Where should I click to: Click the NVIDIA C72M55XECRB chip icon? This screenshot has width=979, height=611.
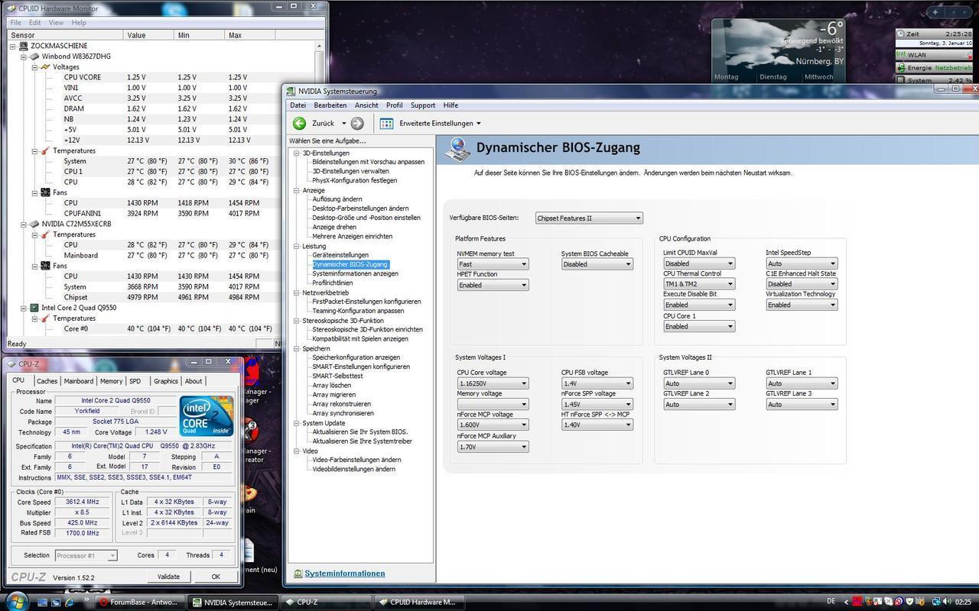tap(34, 224)
